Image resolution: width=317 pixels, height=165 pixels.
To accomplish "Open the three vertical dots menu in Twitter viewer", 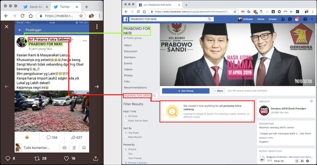I will (97, 27).
